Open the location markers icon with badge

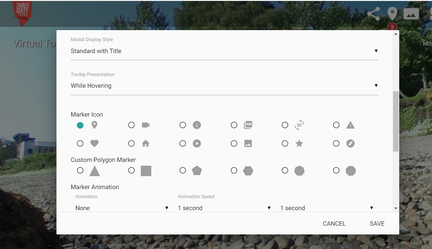tap(392, 14)
